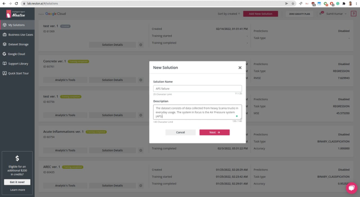The image size is (360, 197).
Task: Open My Solutions in the sidebar
Action: (x=17, y=25)
